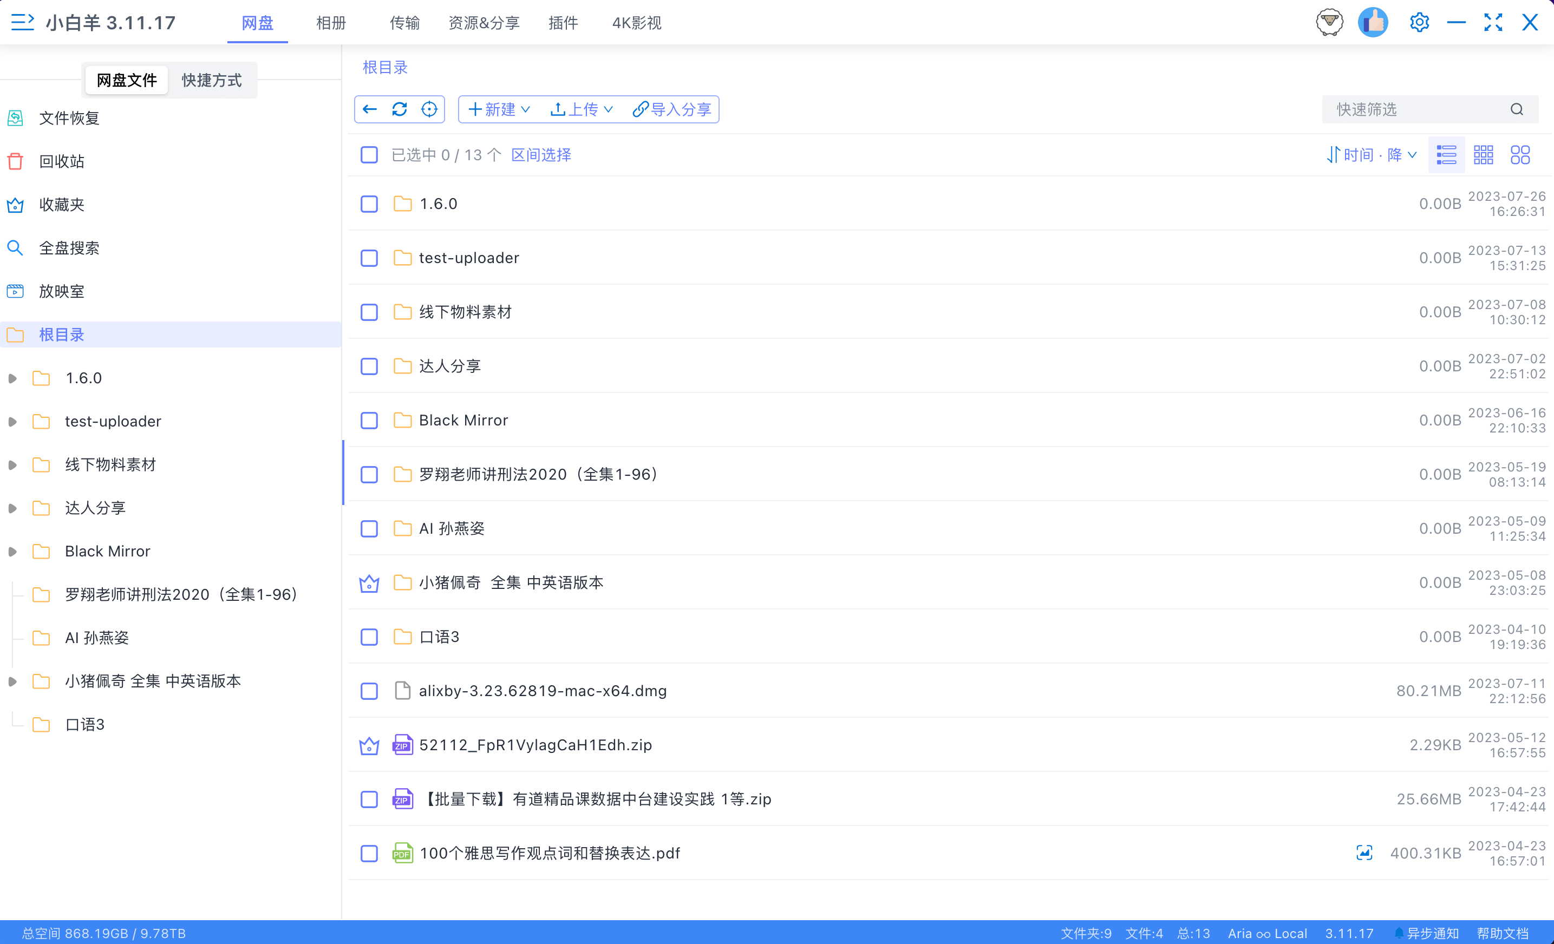The image size is (1554, 944).
Task: Expand the 1.6.0 tree node
Action: tap(12, 378)
